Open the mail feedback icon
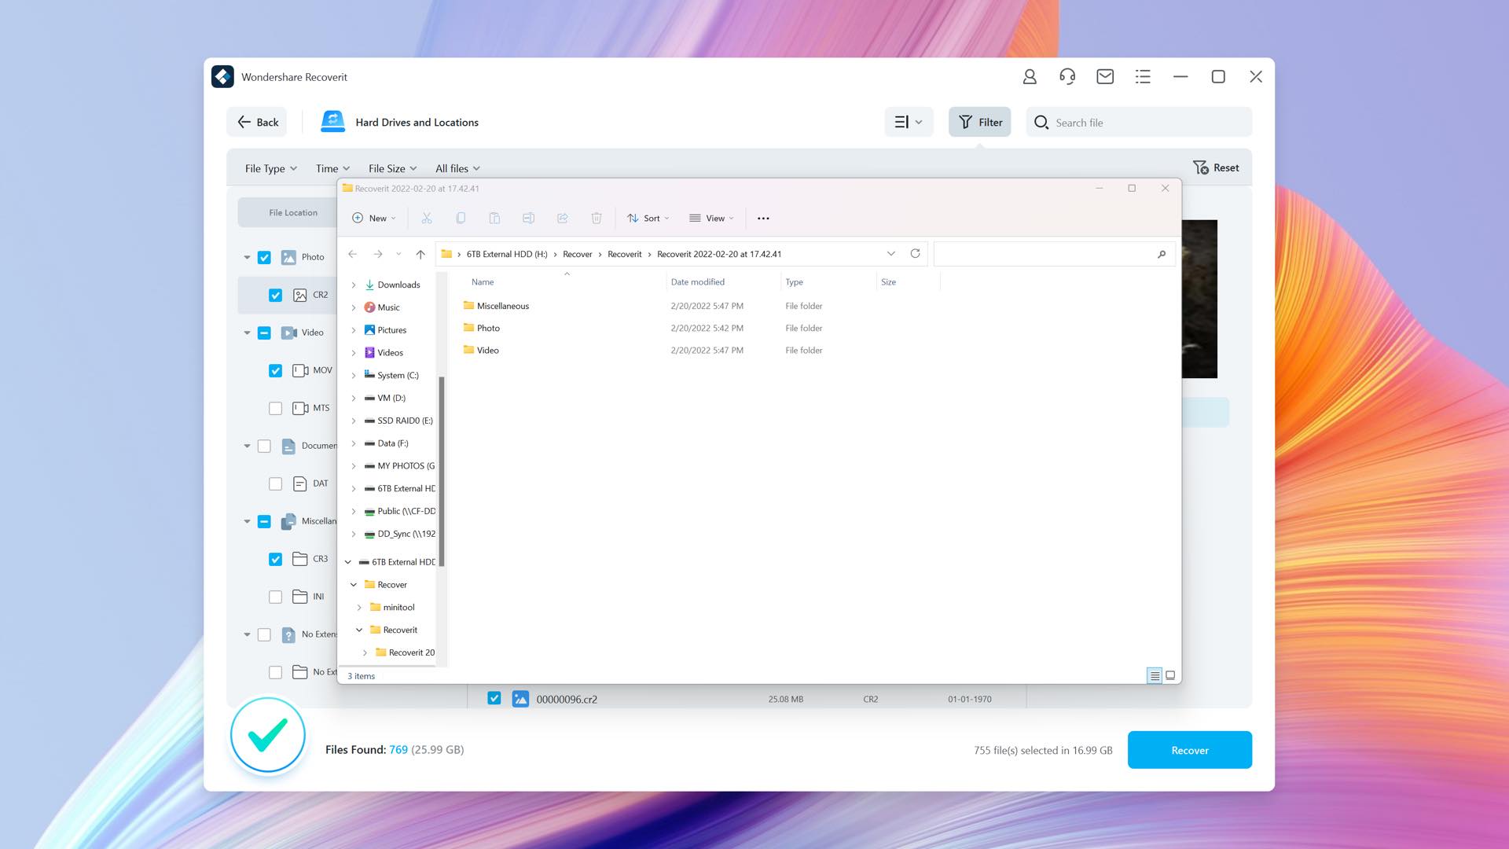The image size is (1509, 849). click(x=1105, y=76)
